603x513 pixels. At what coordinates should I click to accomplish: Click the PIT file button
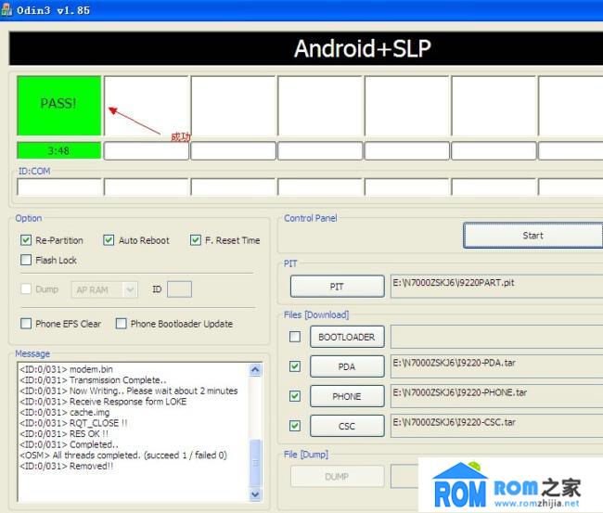(x=338, y=286)
